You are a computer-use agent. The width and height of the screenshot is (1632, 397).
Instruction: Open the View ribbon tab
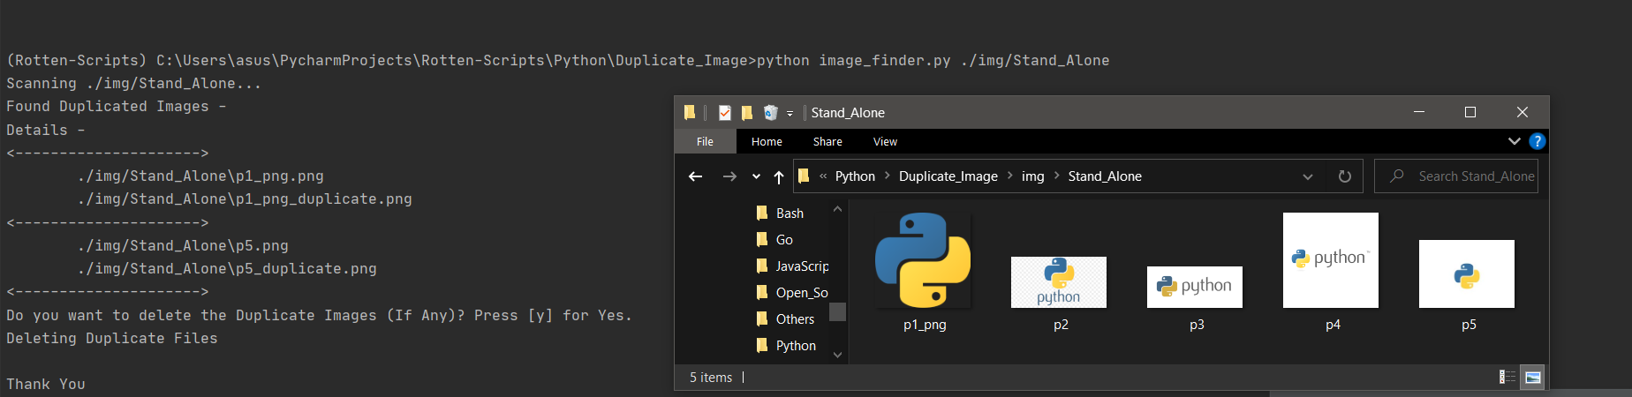(x=885, y=141)
